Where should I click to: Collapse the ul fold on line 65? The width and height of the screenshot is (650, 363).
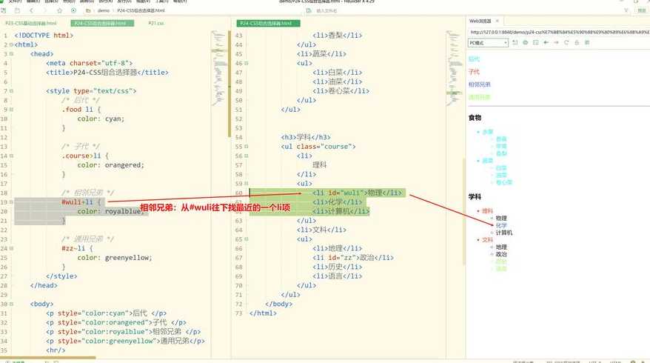coord(247,239)
